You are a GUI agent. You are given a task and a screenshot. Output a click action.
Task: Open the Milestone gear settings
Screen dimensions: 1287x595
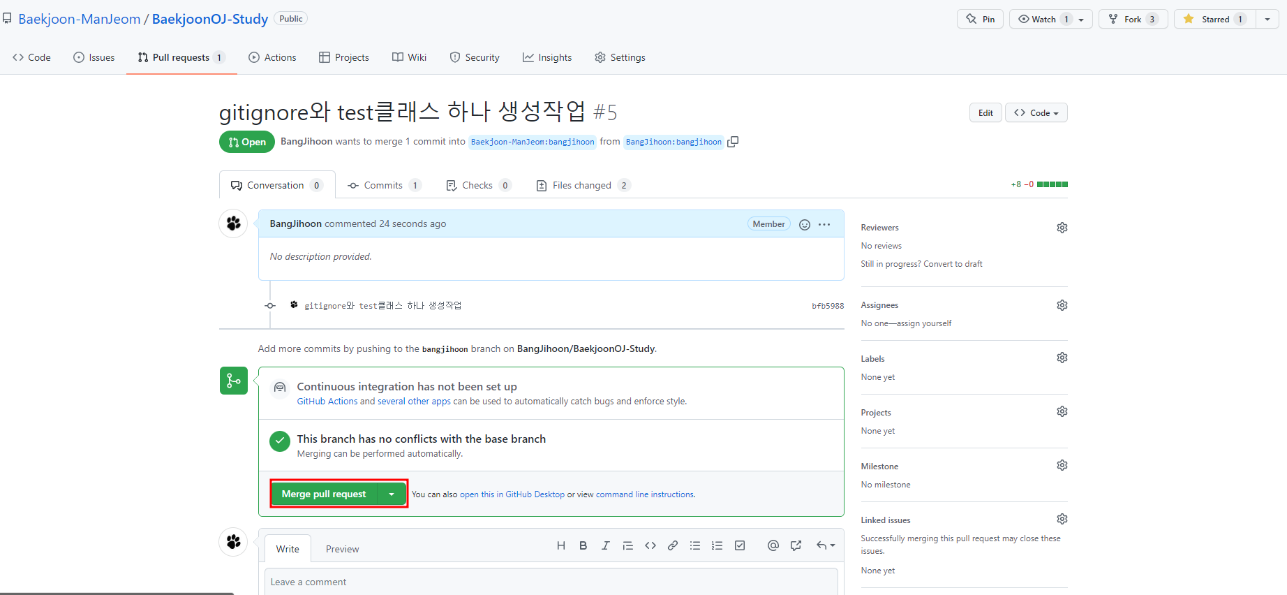pyautogui.click(x=1062, y=465)
